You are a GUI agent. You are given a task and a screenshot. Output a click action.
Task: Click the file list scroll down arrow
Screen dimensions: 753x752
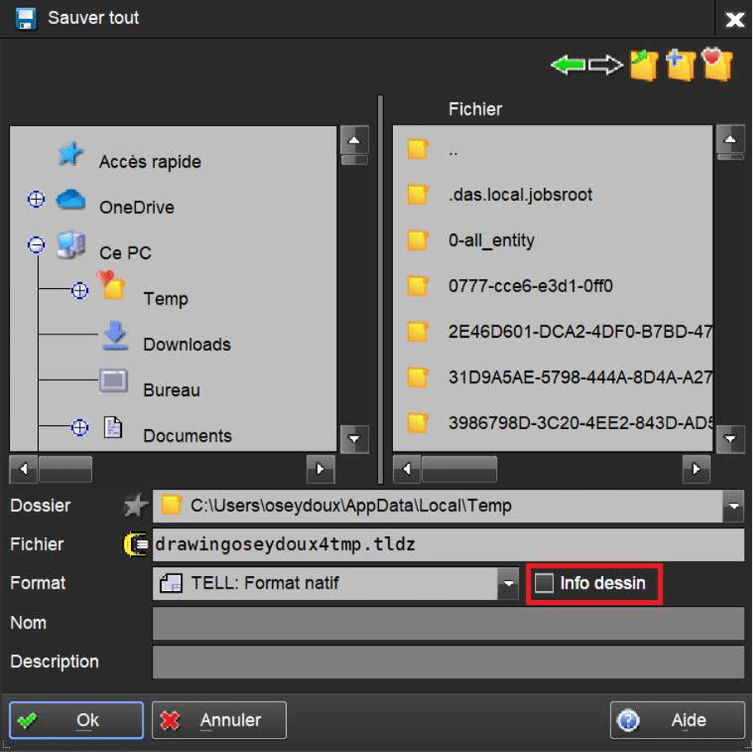point(731,439)
